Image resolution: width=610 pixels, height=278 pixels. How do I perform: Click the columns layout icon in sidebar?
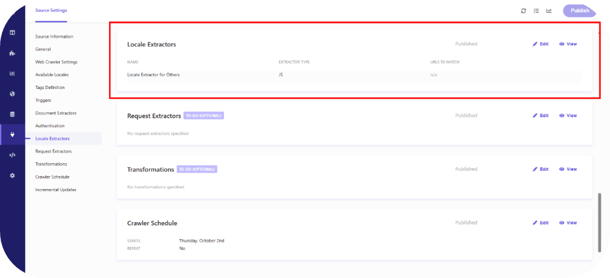12,32
